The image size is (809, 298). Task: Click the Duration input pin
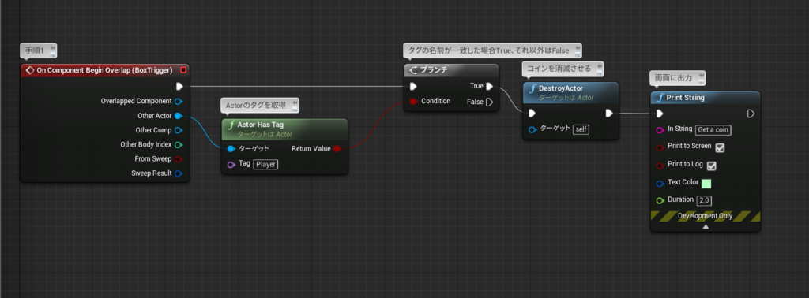[x=660, y=200]
